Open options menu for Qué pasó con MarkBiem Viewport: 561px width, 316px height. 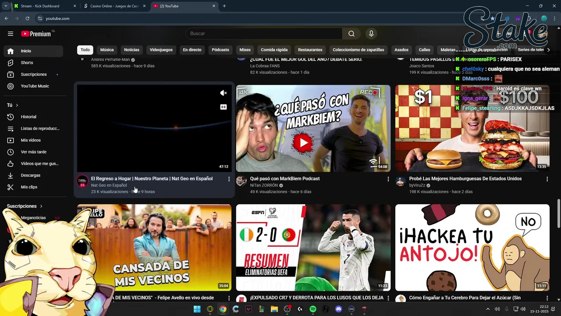pos(388,179)
